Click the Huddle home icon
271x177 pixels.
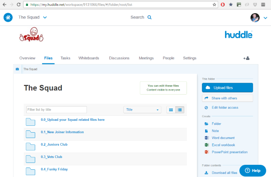pos(8,17)
